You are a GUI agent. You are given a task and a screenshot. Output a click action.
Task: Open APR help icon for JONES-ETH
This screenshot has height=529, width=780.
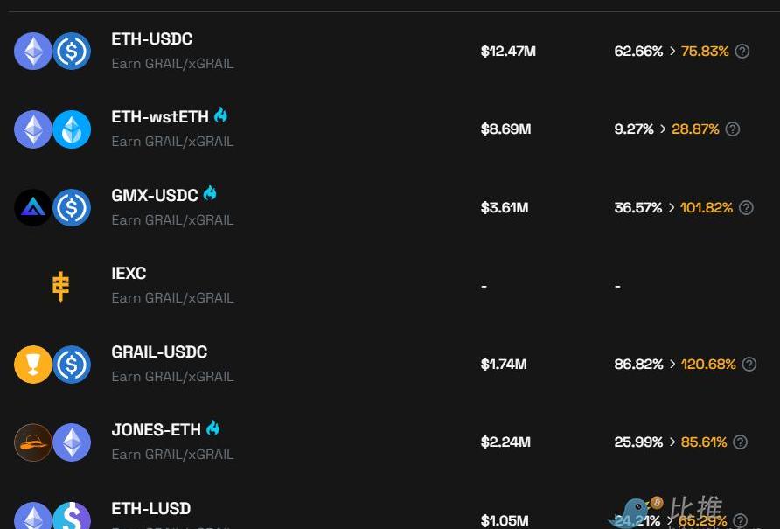(740, 442)
